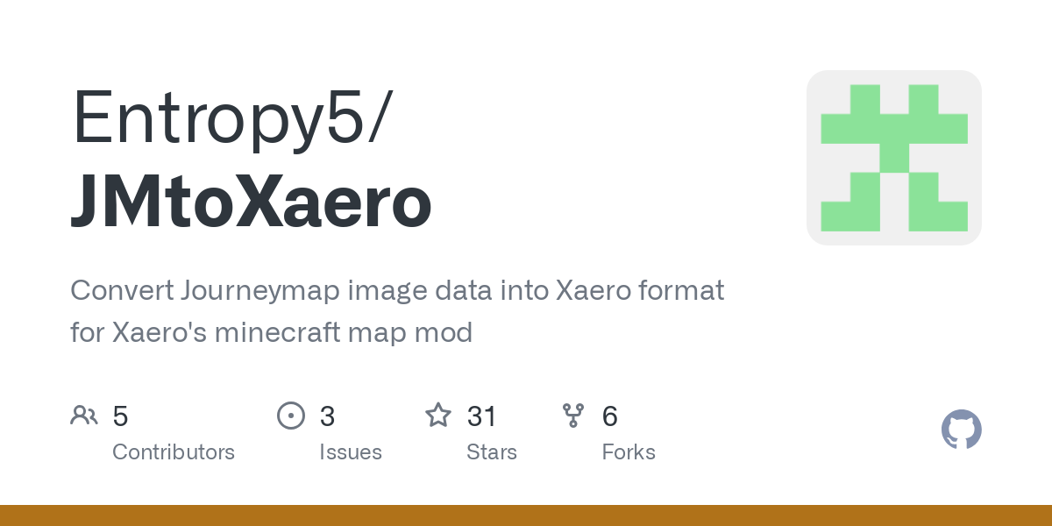Click the Issues label
This screenshot has height=526, width=1052.
tap(351, 452)
